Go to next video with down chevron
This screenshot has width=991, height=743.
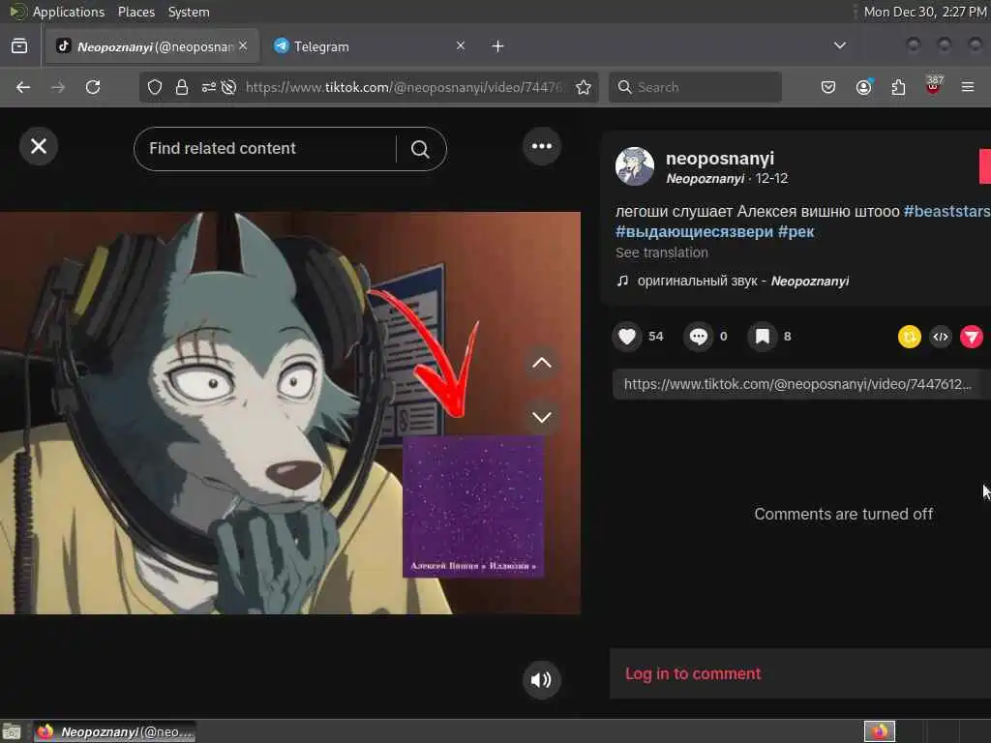point(542,417)
